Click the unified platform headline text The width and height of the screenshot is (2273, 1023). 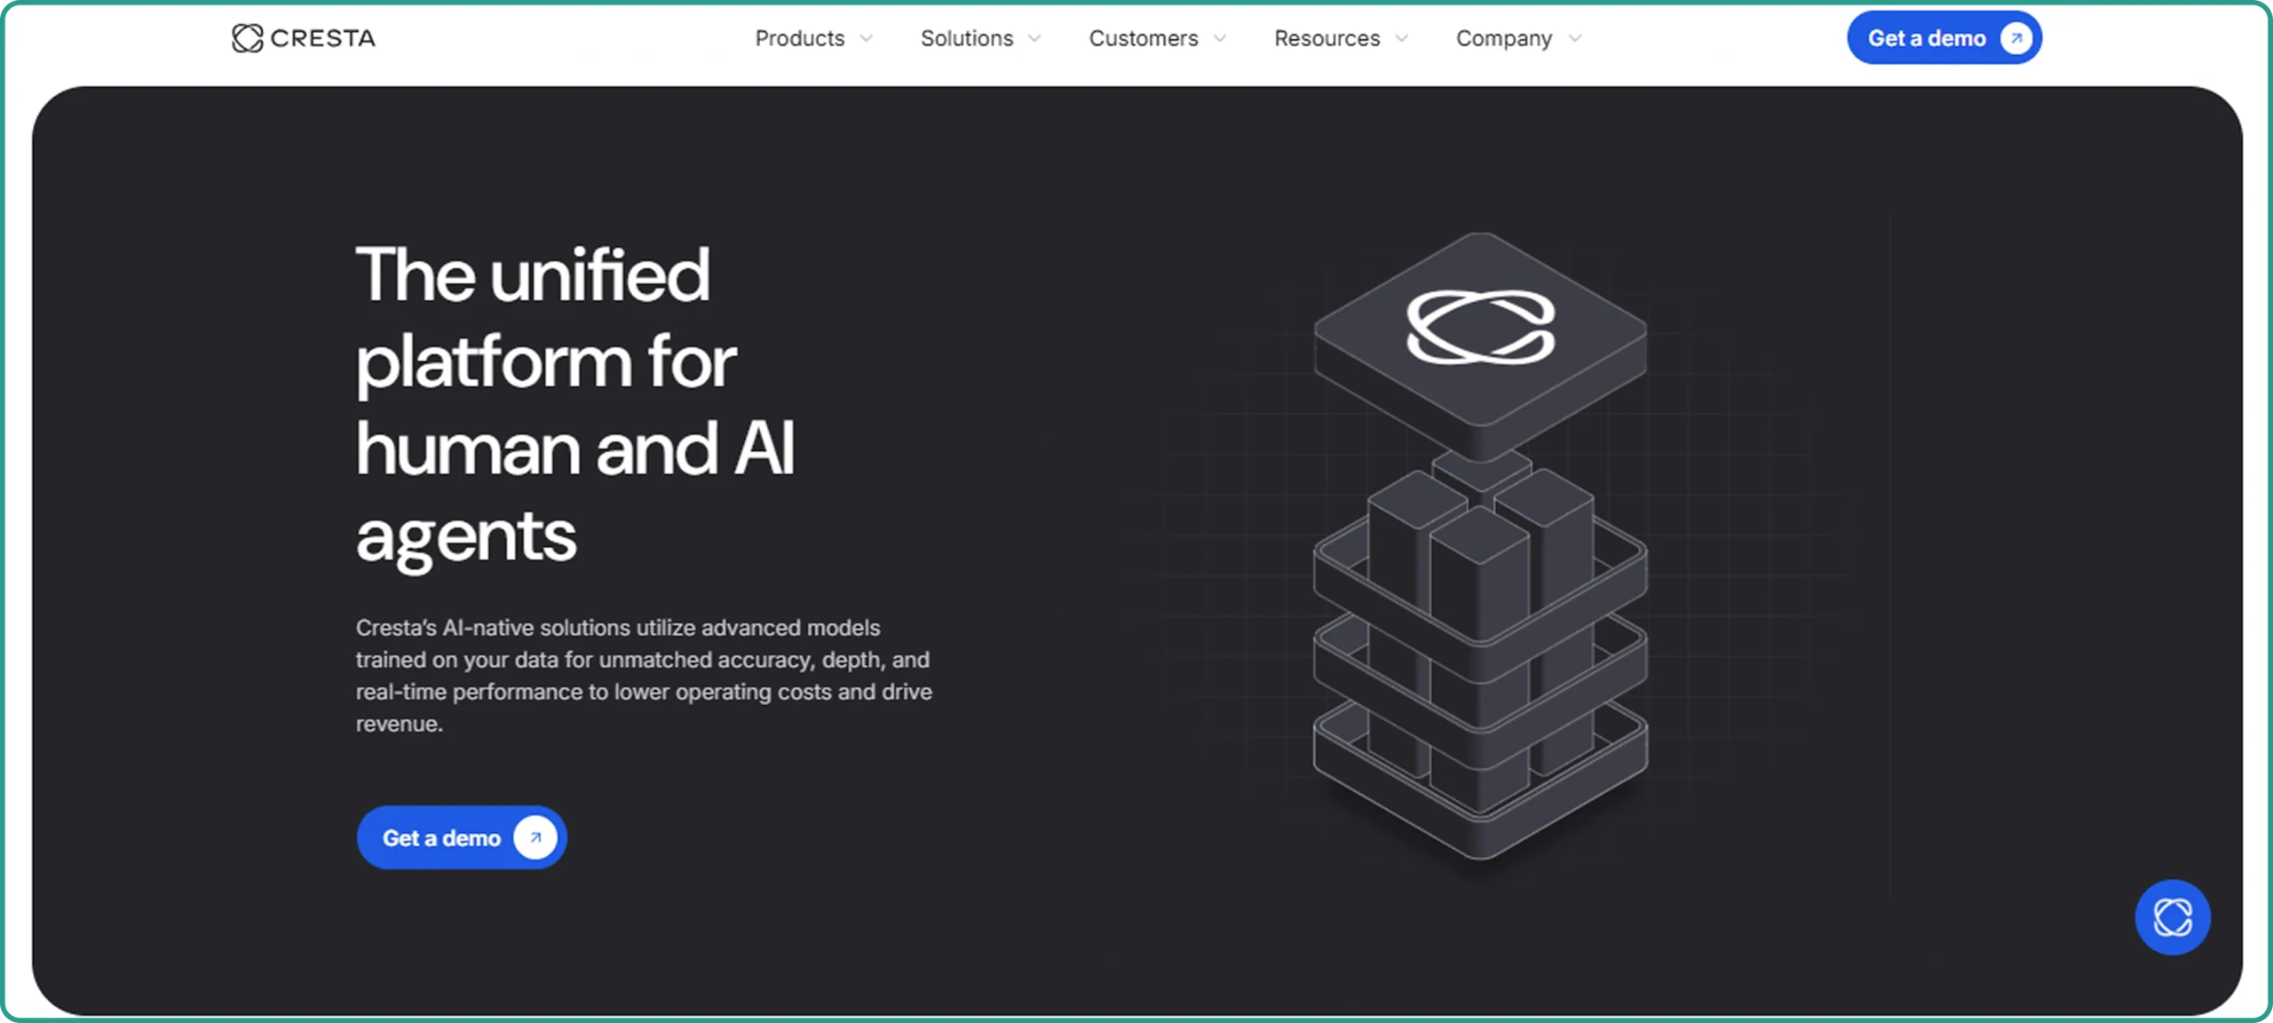point(575,405)
